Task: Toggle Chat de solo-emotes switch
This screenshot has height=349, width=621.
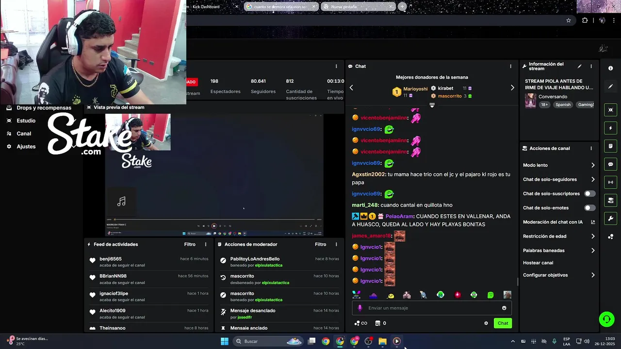Action: (x=589, y=208)
